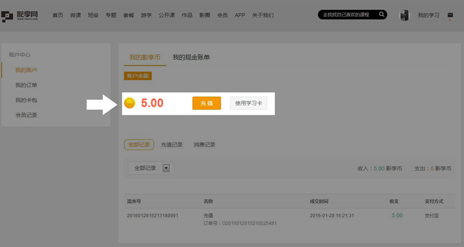464x247 pixels.
Task: Open 专题 navigation item
Action: 111,15
